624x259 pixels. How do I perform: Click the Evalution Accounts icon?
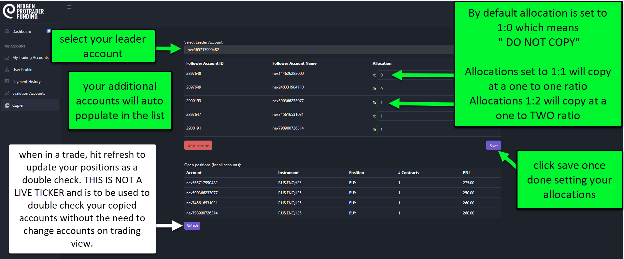7,93
